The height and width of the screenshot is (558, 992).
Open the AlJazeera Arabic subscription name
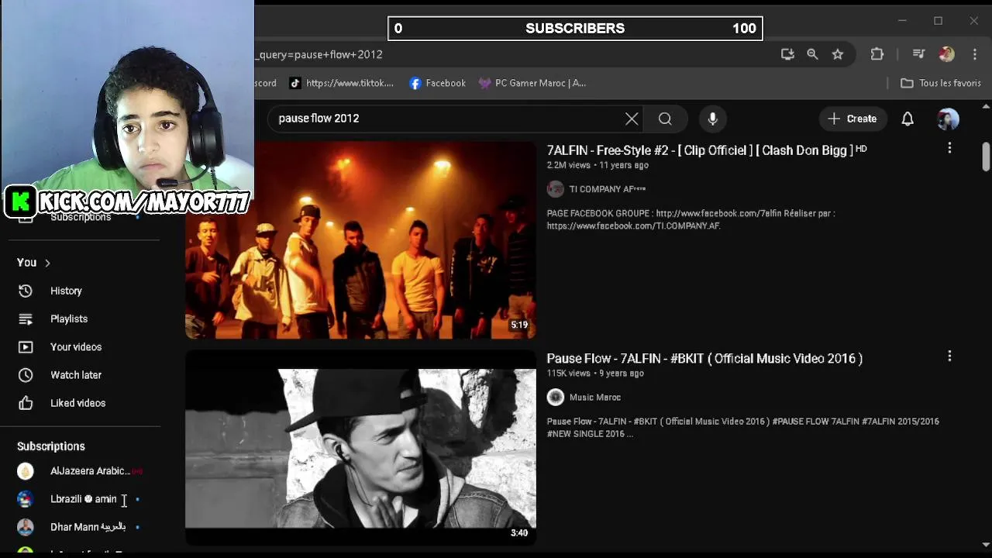[90, 471]
